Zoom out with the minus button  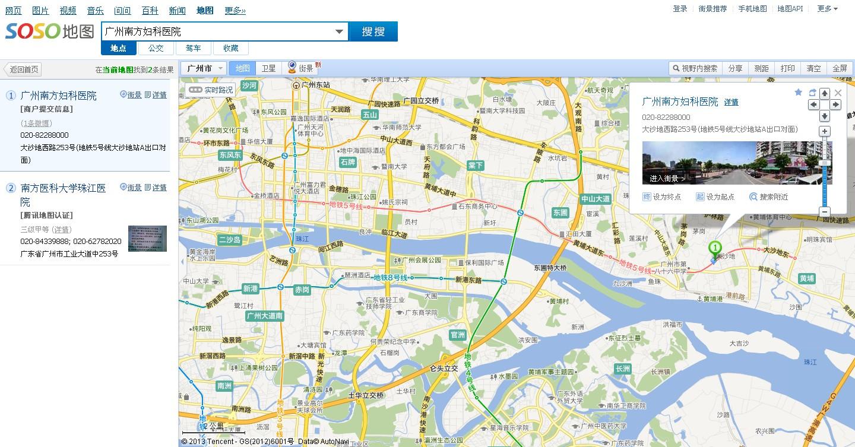[x=825, y=212]
